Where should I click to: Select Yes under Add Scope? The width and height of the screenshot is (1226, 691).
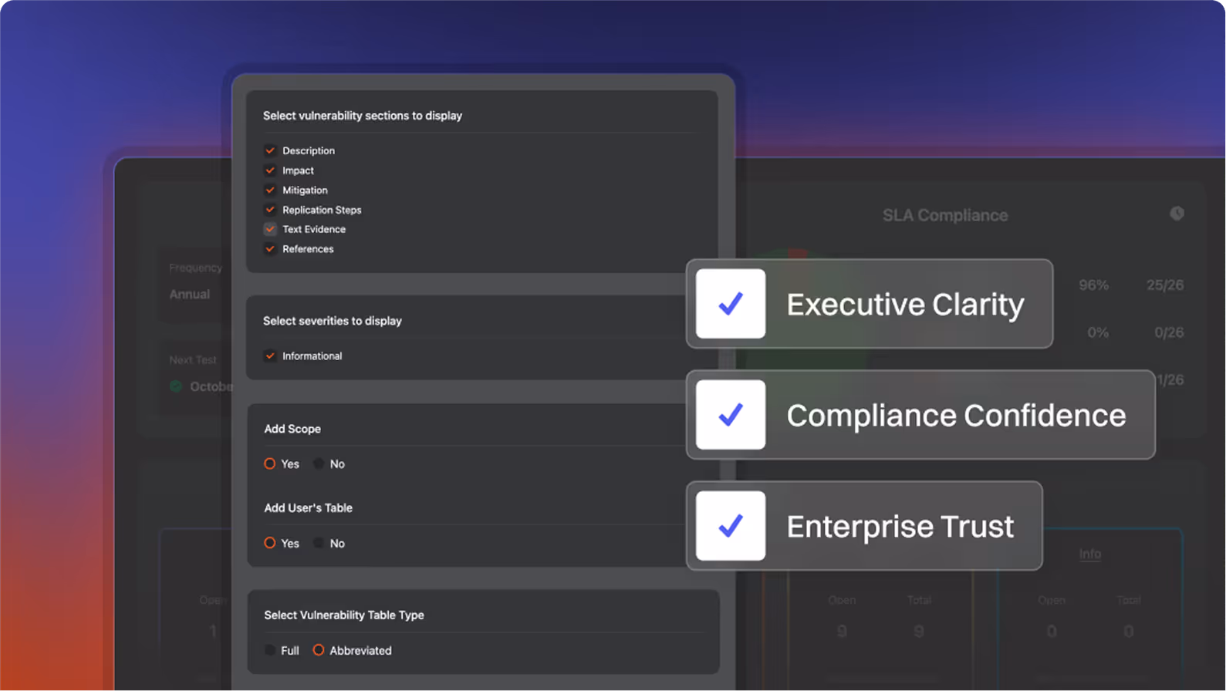pyautogui.click(x=270, y=463)
